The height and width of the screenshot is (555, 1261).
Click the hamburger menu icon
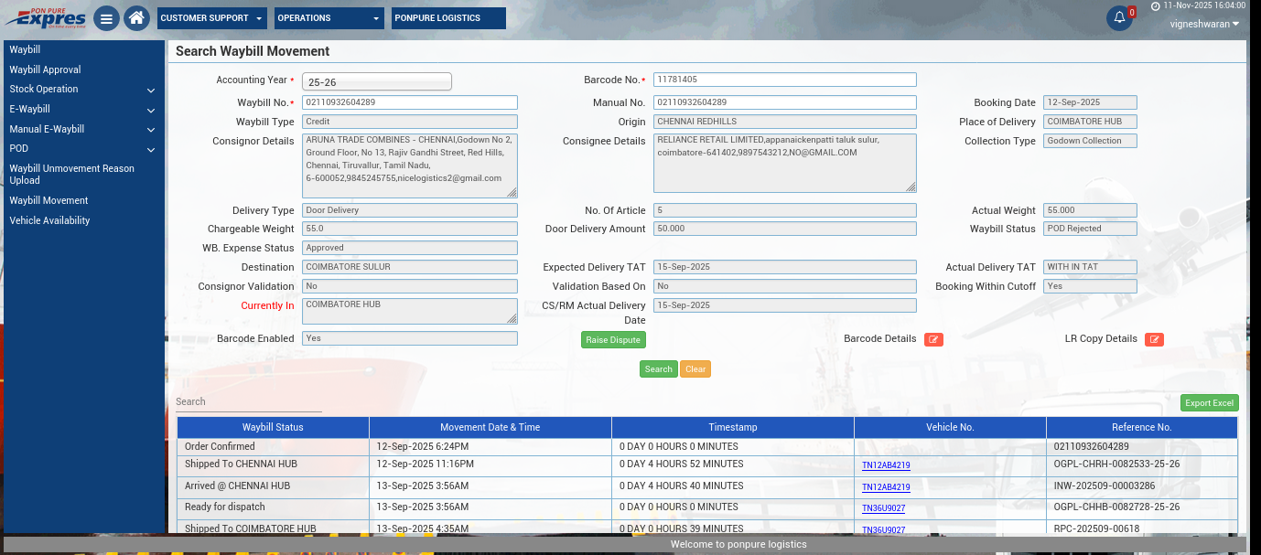[106, 18]
